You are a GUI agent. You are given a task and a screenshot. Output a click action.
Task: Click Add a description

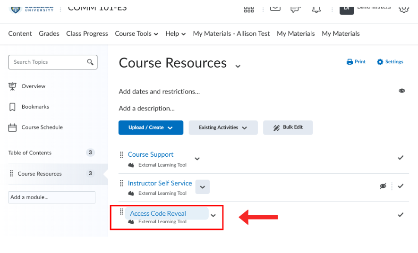146,109
